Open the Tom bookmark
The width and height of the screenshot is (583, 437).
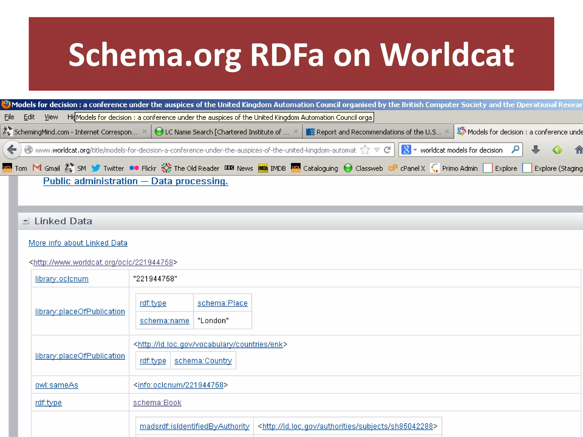(15, 168)
